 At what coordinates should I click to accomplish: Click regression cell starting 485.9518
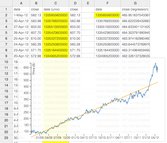click(x=135, y=15)
